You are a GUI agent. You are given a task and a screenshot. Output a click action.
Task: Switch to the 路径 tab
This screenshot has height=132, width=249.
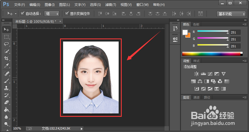pyautogui.click(x=207, y=97)
